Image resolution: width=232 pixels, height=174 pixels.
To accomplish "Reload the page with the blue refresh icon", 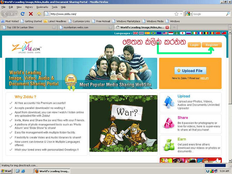I will click(x=23, y=14).
